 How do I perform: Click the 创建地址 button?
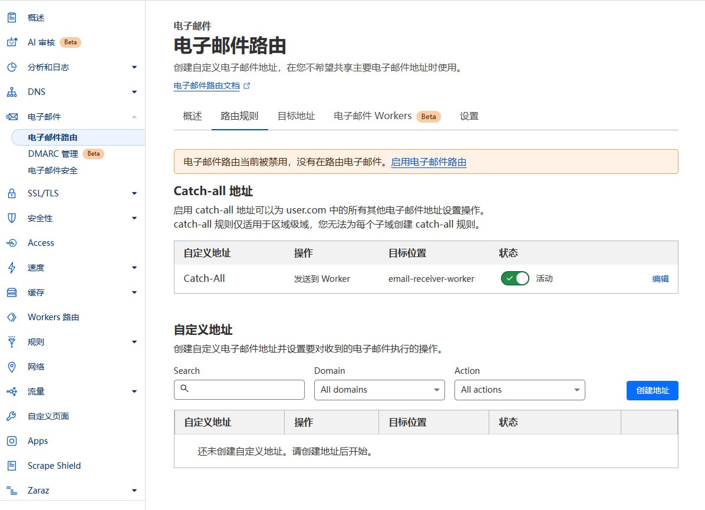point(652,390)
